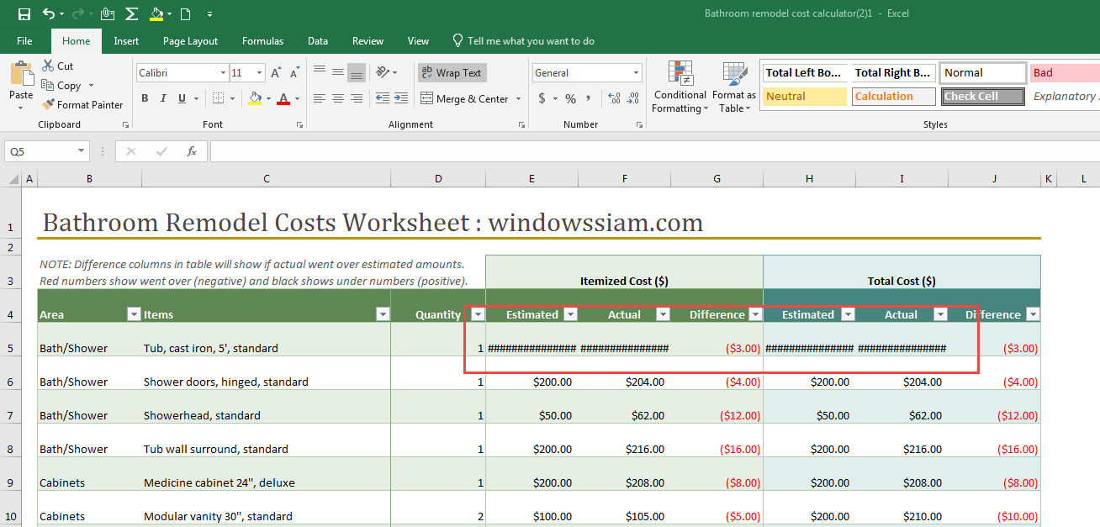
Task: Toggle italic formatting
Action: pyautogui.click(x=164, y=98)
